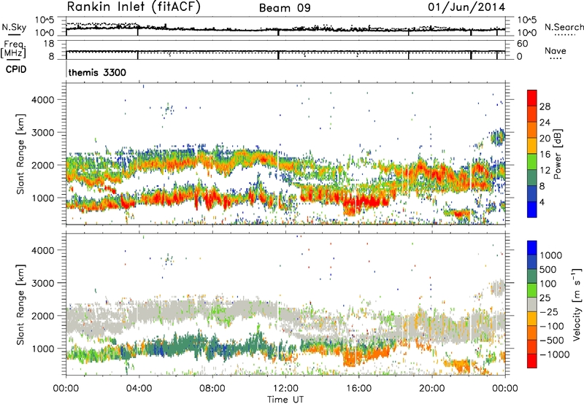Click the "Velocity [m s-1]" colorbar title
The width and height of the screenshot is (584, 404).
click(577, 304)
